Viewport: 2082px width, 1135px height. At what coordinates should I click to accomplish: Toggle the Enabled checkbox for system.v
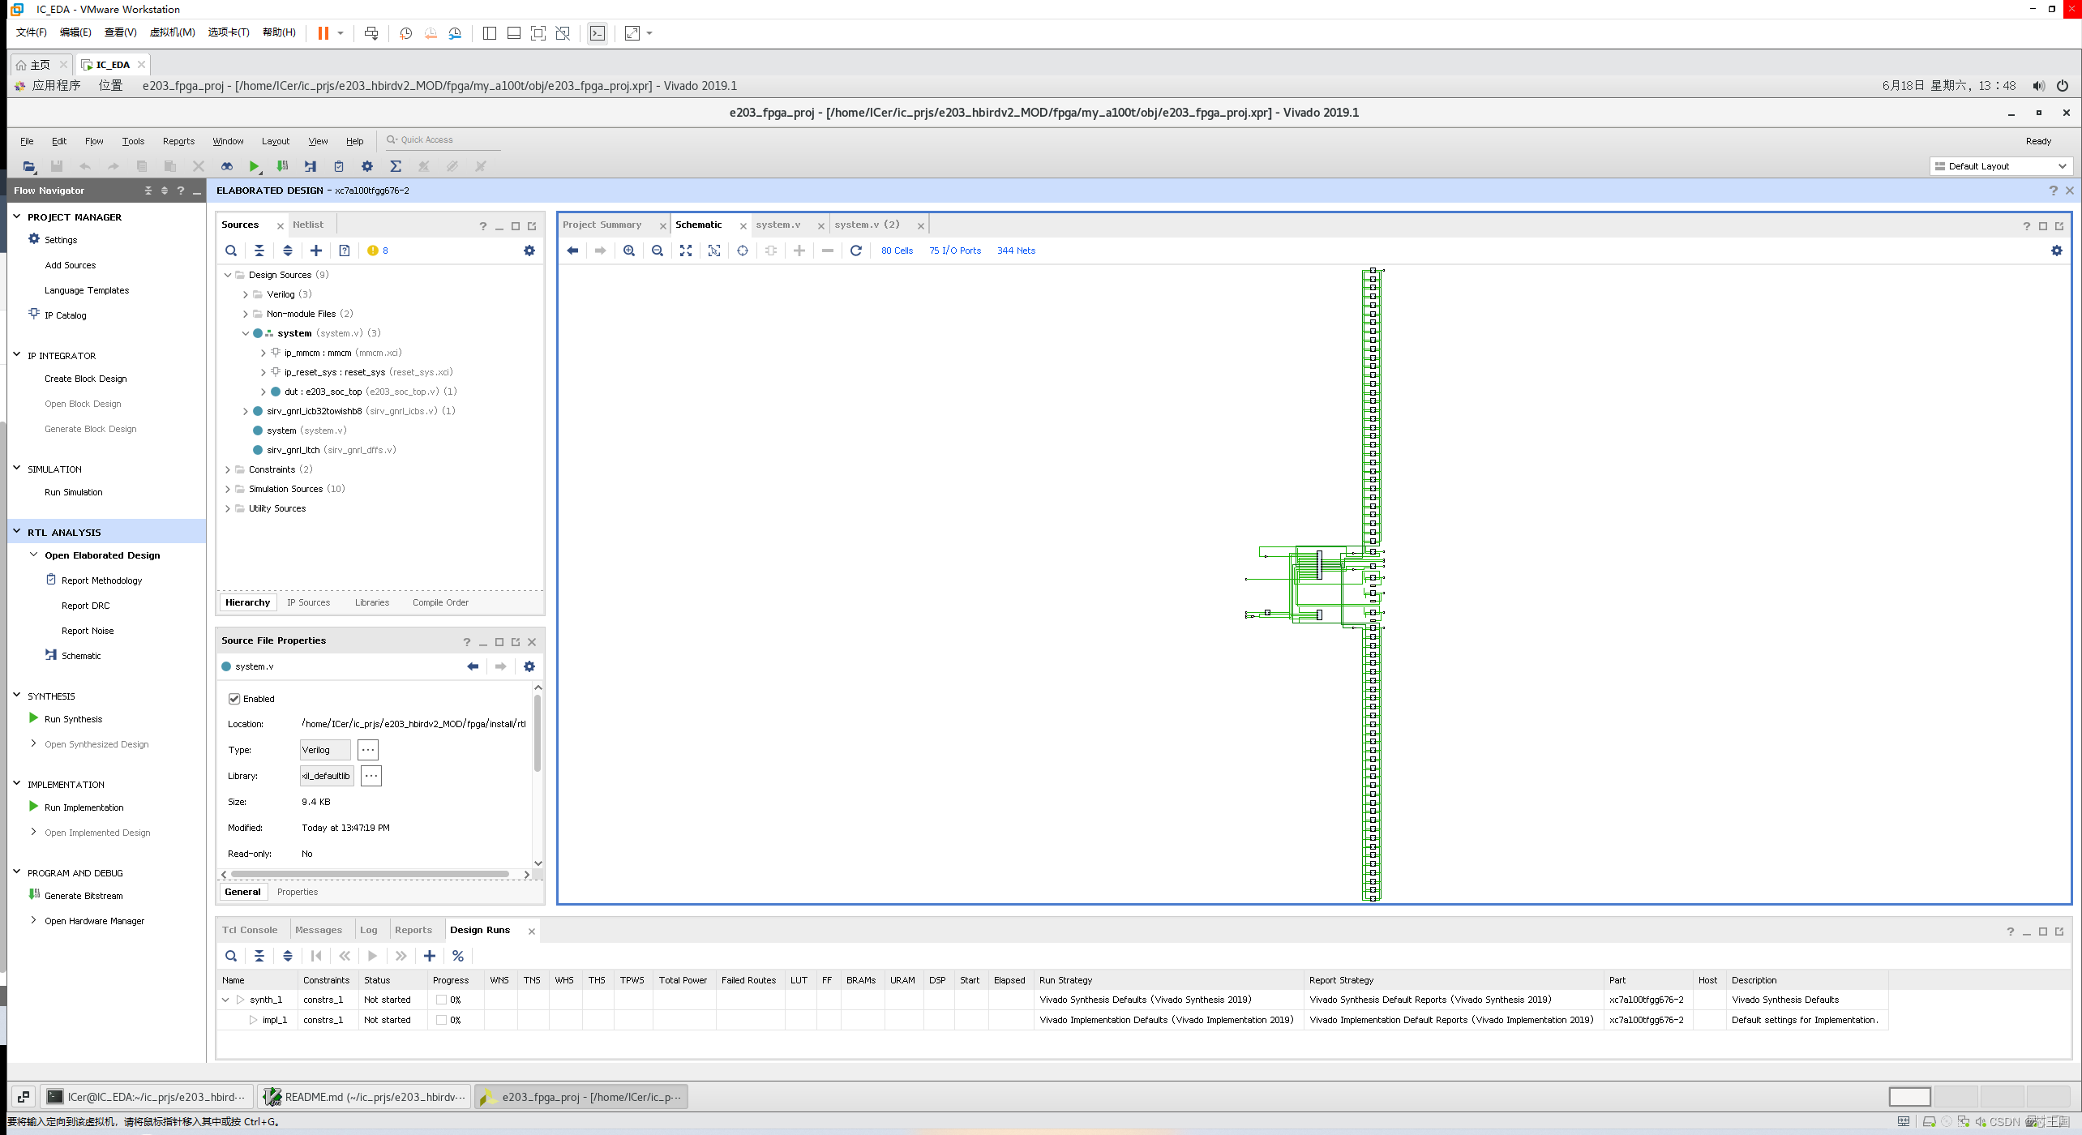click(x=234, y=699)
